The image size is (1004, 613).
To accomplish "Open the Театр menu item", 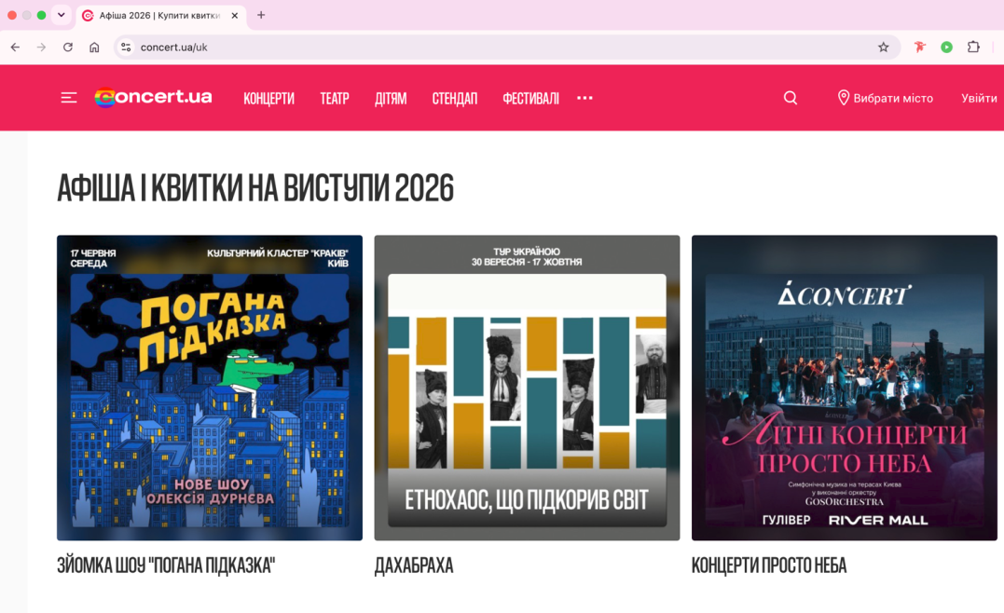I will click(335, 98).
